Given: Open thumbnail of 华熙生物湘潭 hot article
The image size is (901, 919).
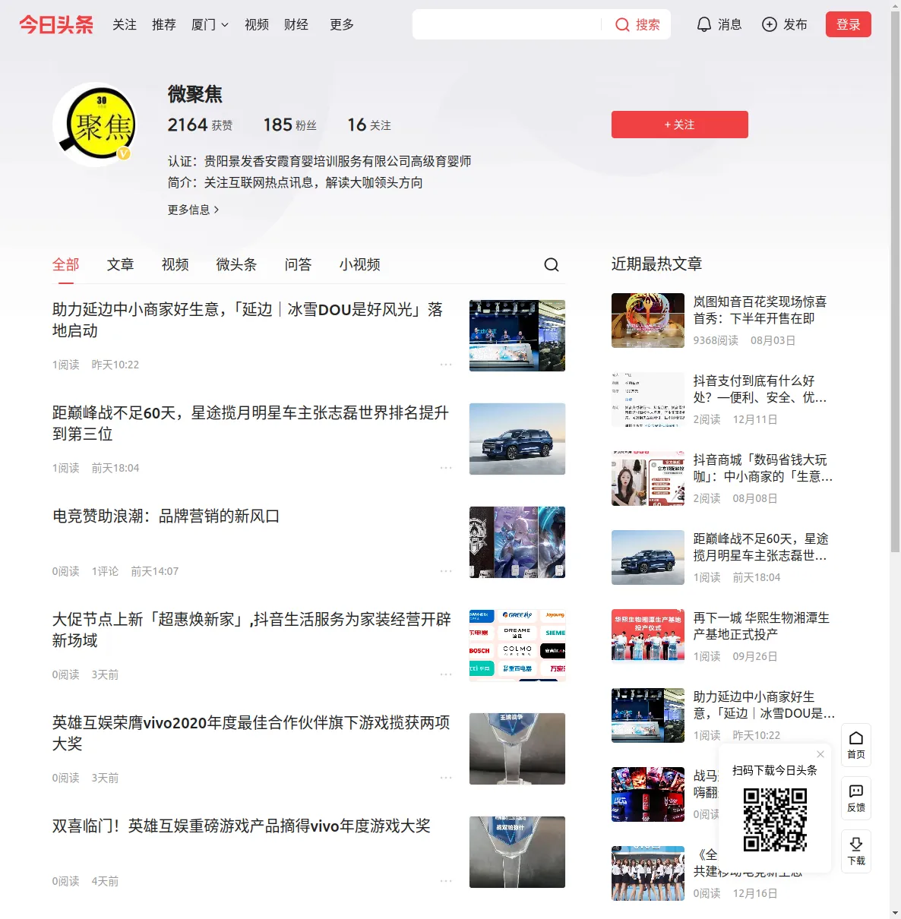Looking at the screenshot, I should coord(648,636).
